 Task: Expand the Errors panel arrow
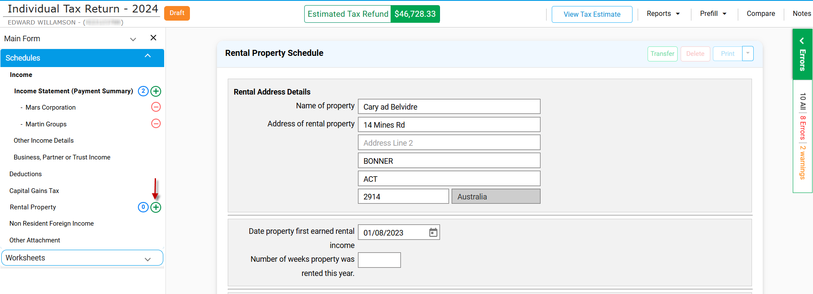click(802, 41)
